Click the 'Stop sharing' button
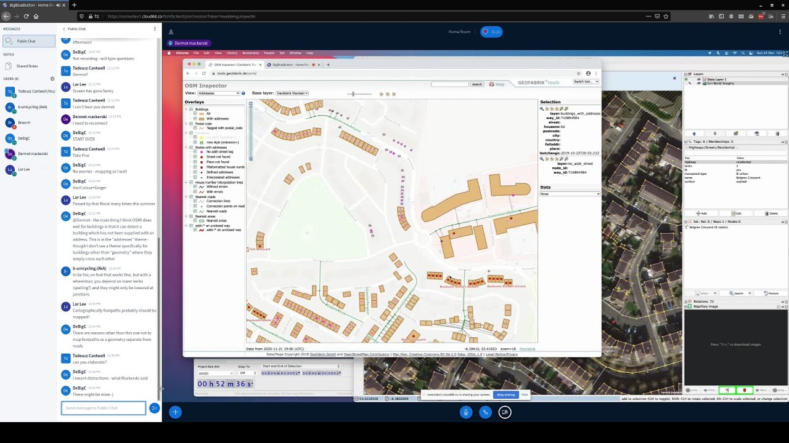This screenshot has width=789, height=443. 505,395
